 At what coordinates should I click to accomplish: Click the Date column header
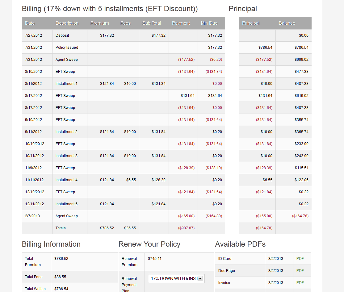30,23
